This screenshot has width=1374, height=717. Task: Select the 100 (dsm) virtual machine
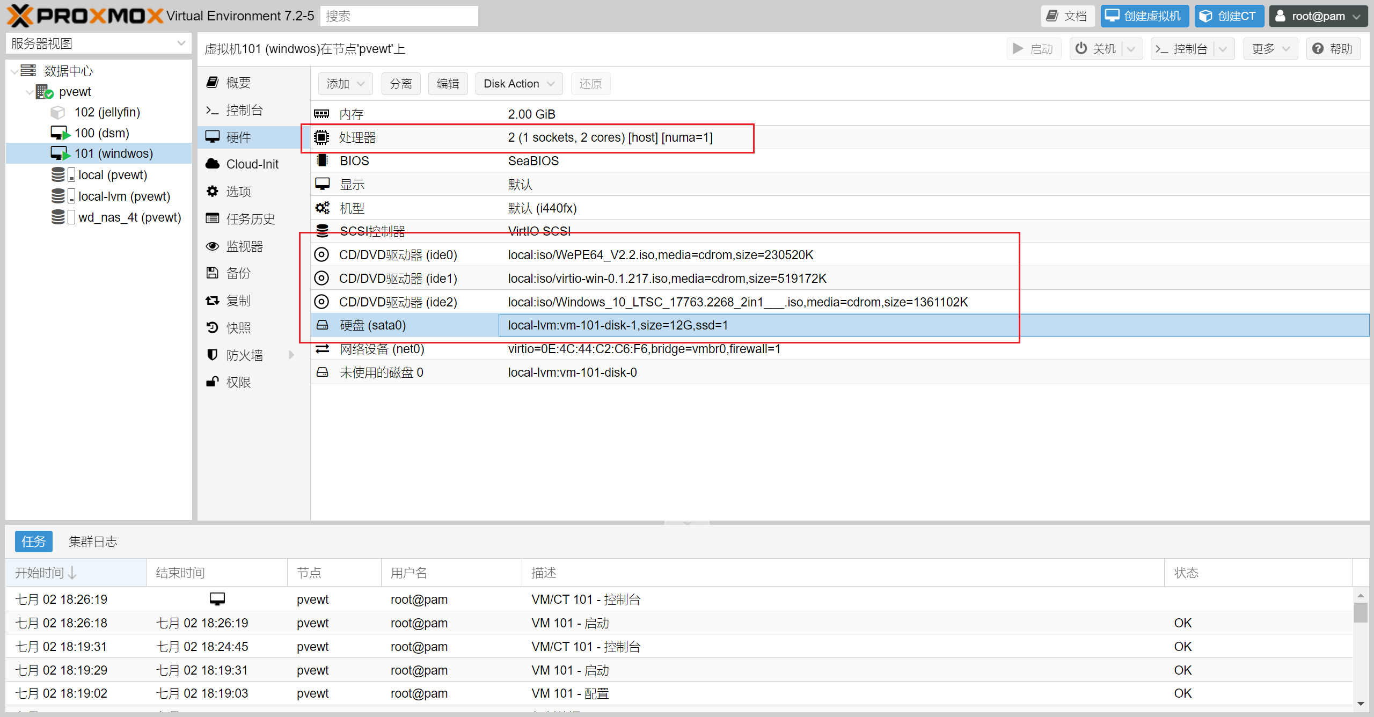click(101, 133)
